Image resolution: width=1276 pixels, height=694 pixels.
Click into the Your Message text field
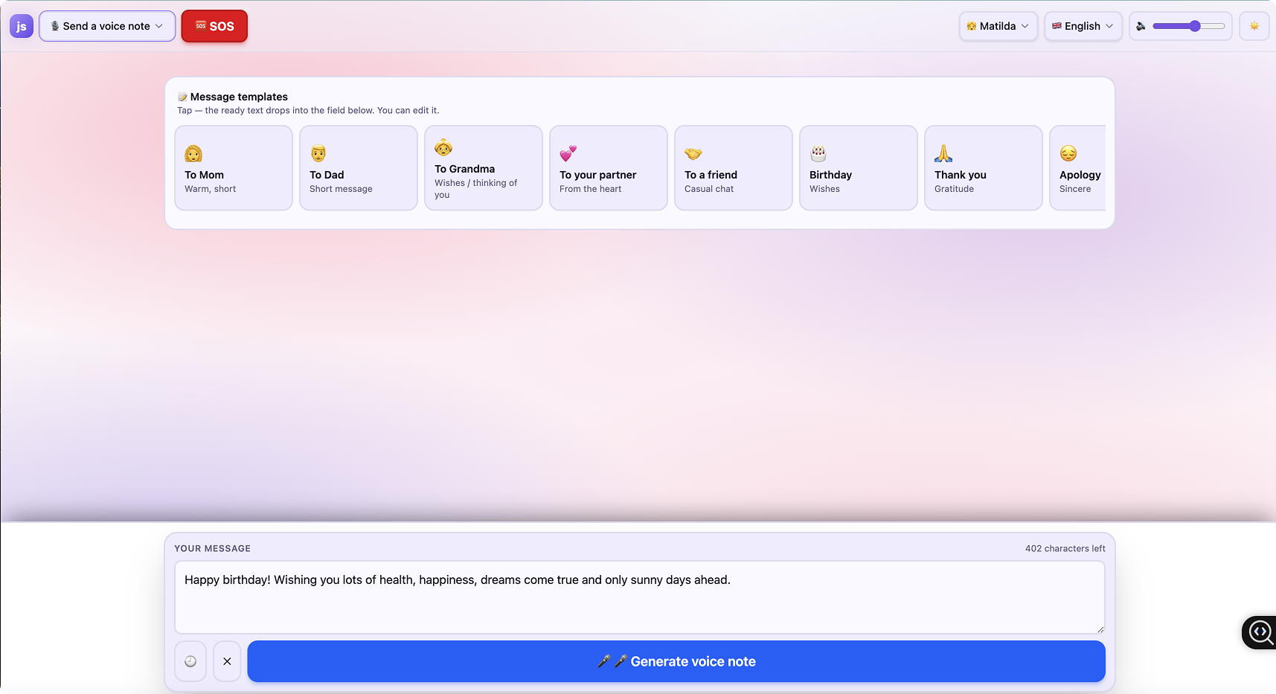(x=640, y=597)
